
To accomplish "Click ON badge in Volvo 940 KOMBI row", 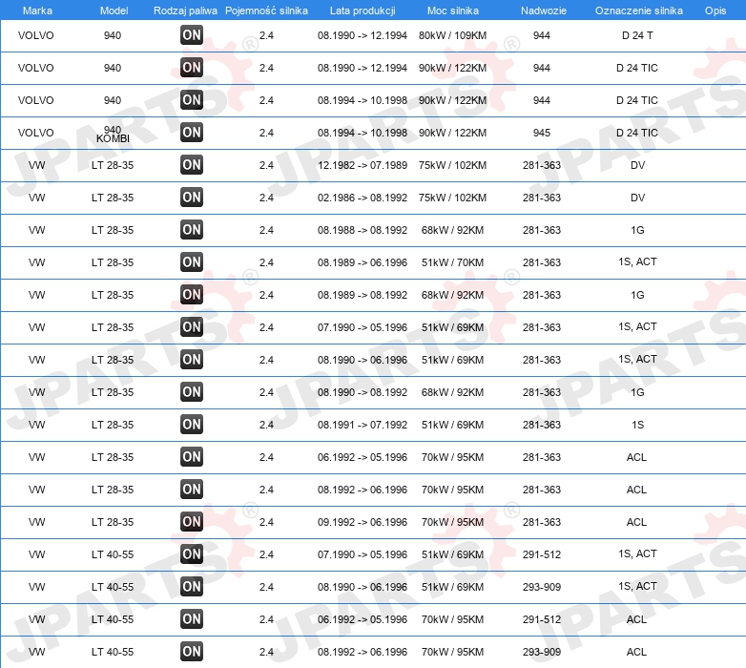I will click(x=192, y=133).
